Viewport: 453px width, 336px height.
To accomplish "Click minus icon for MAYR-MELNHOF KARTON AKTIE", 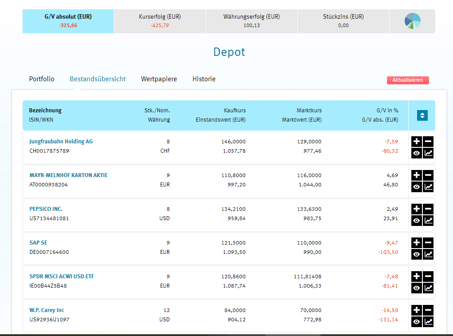I will [428, 175].
